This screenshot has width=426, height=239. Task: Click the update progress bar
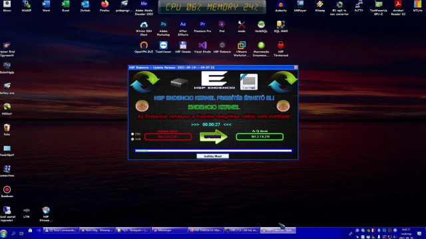click(x=213, y=151)
